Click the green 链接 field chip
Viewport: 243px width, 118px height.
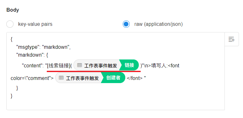[x=129, y=65]
